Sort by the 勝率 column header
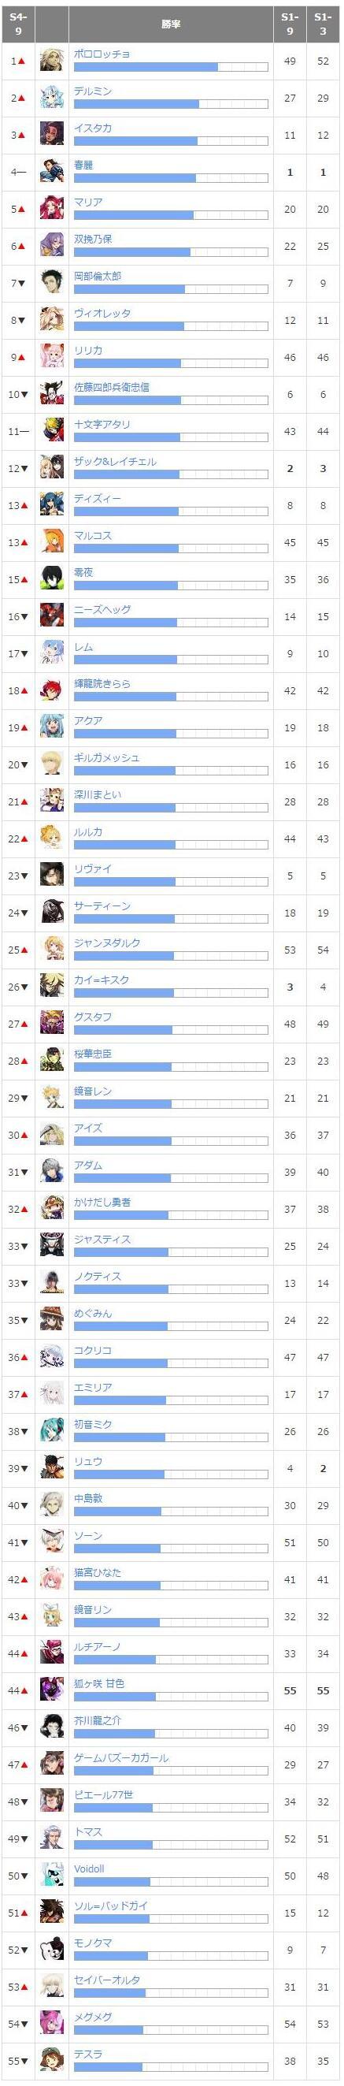 [171, 24]
